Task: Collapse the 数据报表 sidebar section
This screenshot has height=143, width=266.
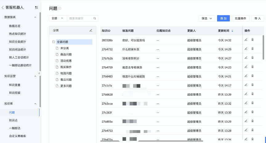Action: point(35,17)
